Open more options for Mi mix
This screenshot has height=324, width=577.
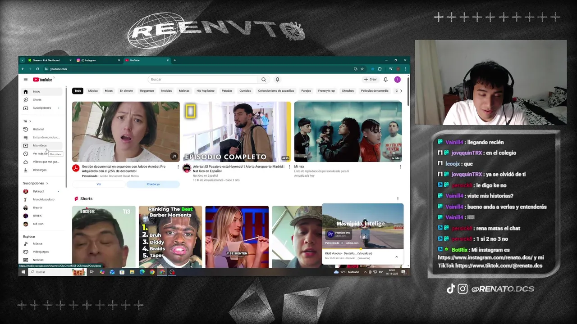pos(400,167)
